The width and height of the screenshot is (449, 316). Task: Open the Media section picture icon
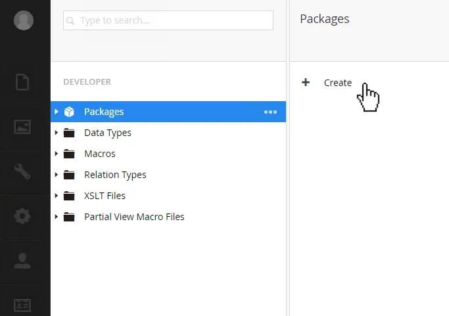(23, 127)
